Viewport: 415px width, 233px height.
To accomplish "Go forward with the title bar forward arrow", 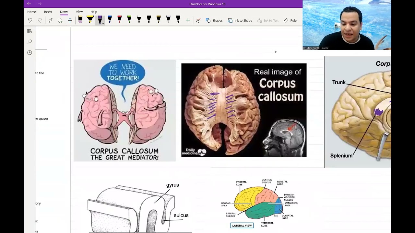I will click(40, 4).
